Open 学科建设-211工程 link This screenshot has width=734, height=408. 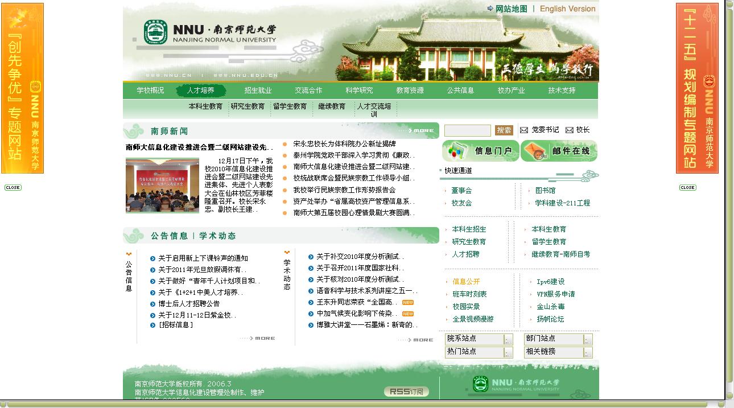pyautogui.click(x=563, y=203)
